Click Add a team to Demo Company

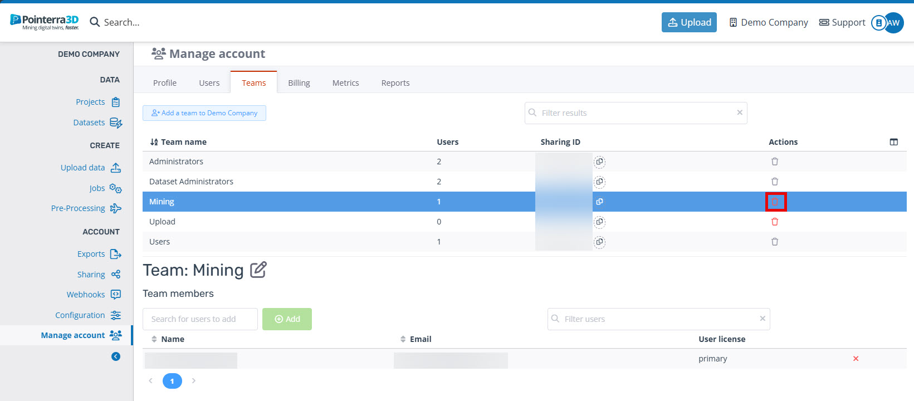click(204, 113)
